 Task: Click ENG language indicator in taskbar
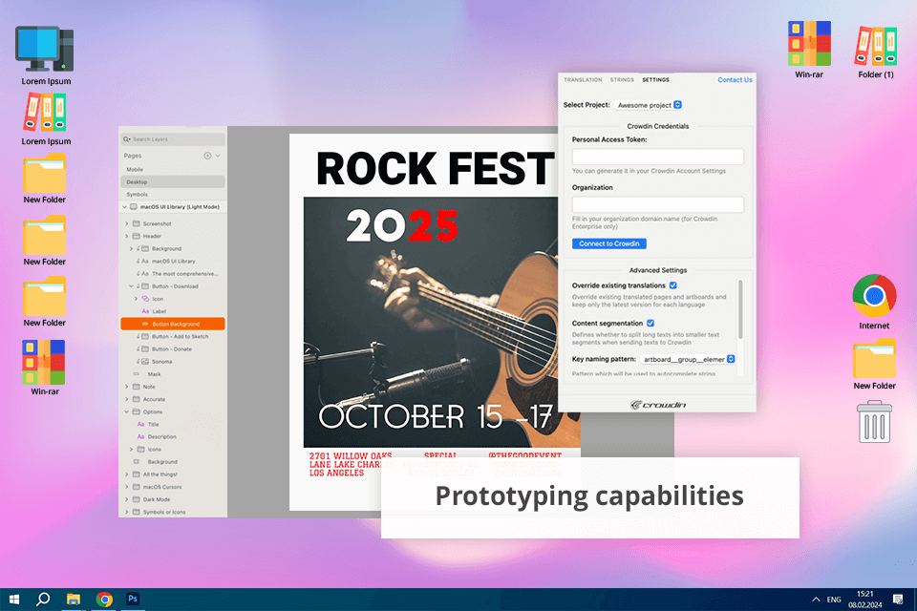[x=834, y=600]
